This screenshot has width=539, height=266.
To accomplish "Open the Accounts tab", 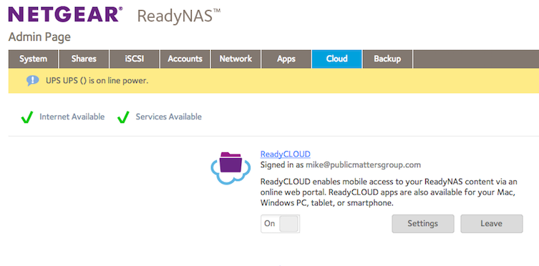I will click(185, 59).
